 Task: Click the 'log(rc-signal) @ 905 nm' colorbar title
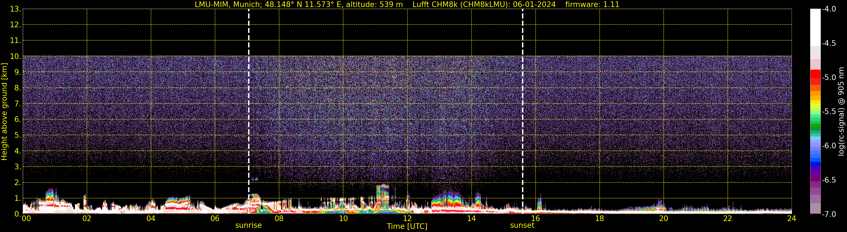[841, 112]
